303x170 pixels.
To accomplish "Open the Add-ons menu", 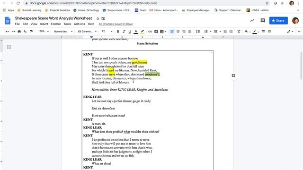I will click(80, 24).
